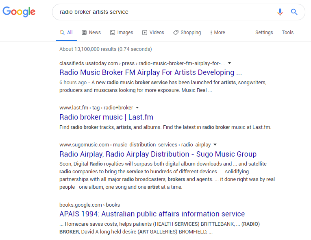This screenshot has width=311, height=240.
Task: Expand options arrow beside classifieds.usatoday.com URL
Action: click(x=229, y=63)
